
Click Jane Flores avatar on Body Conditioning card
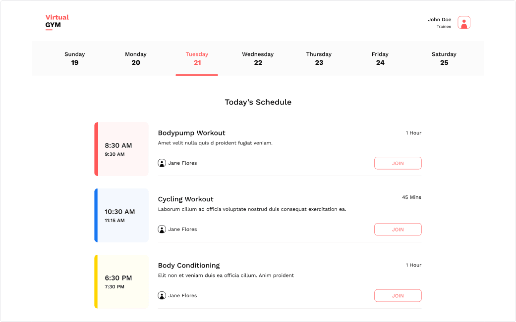click(x=162, y=295)
